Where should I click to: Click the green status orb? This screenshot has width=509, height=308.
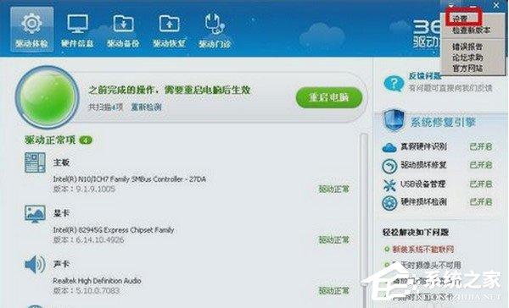click(48, 96)
